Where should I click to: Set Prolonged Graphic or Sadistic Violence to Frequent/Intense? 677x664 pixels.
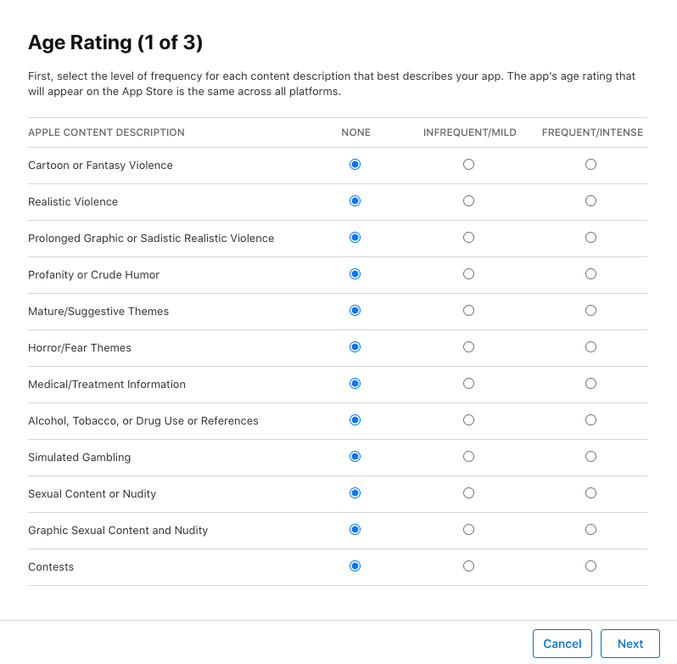coord(590,238)
